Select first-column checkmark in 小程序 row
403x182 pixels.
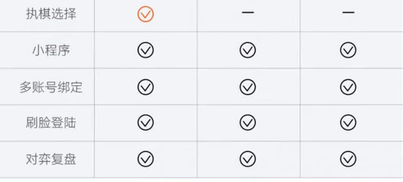[x=145, y=50]
